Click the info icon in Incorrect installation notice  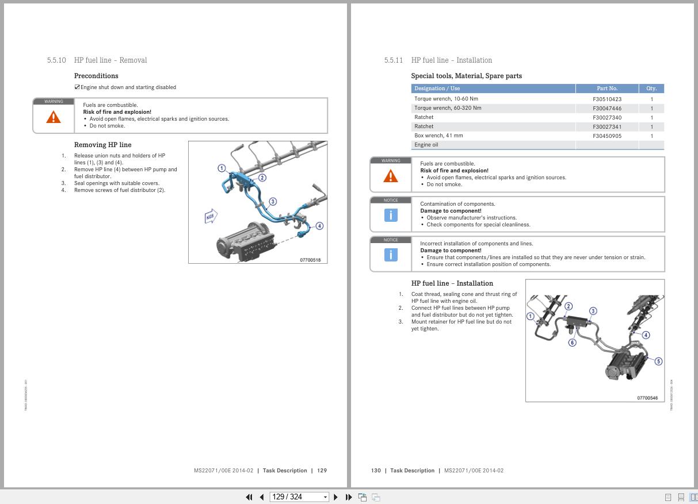pos(390,255)
